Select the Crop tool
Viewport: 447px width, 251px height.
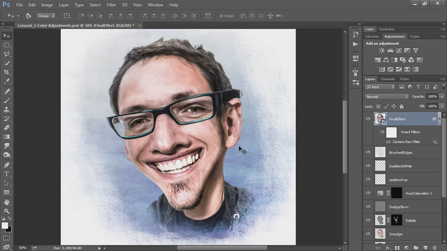point(7,73)
